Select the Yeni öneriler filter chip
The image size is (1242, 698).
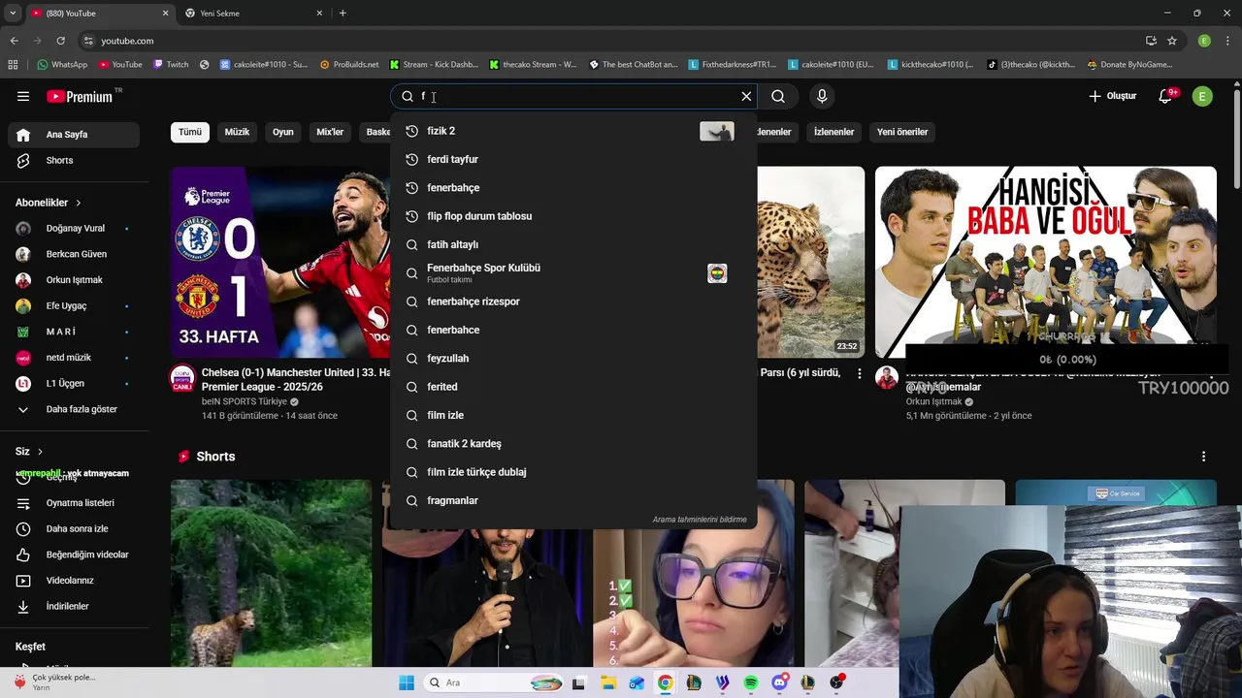click(x=902, y=132)
